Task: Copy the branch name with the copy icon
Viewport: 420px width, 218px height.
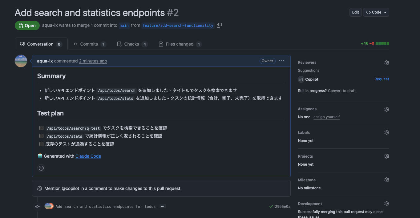Action: [219, 25]
